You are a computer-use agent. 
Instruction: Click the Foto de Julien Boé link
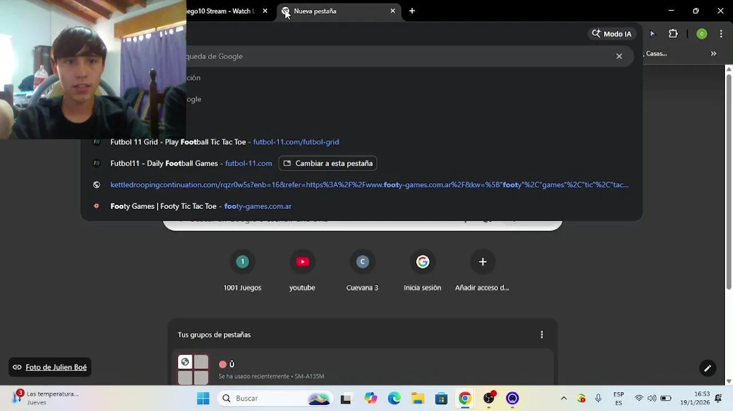56,367
